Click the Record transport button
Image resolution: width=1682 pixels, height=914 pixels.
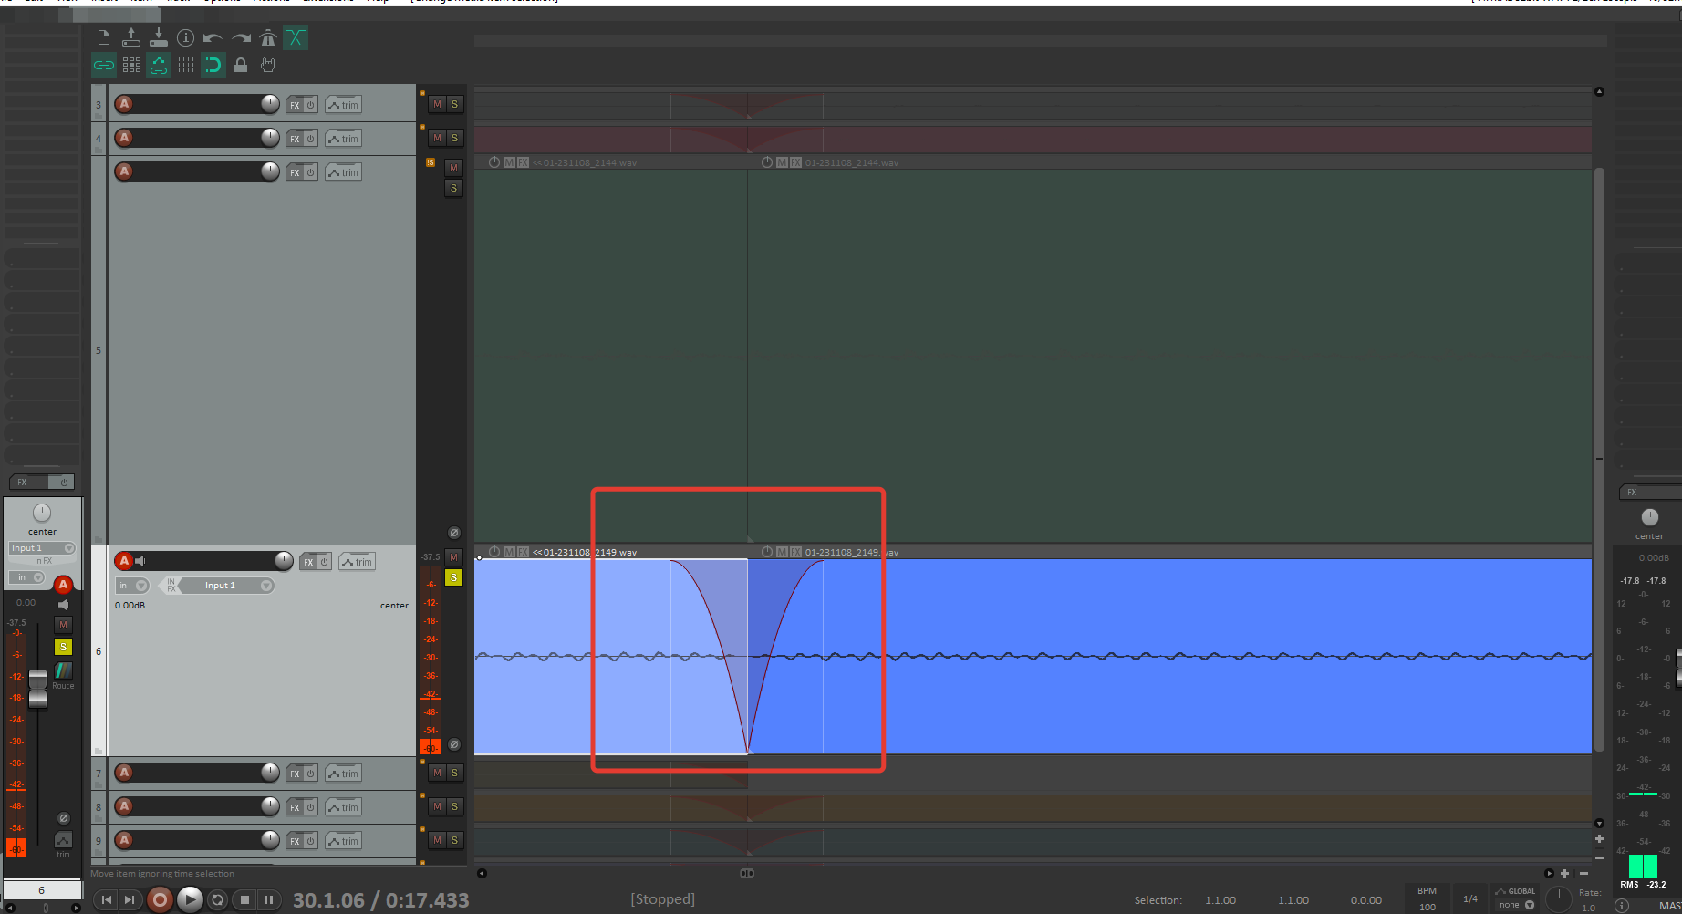pyautogui.click(x=160, y=900)
